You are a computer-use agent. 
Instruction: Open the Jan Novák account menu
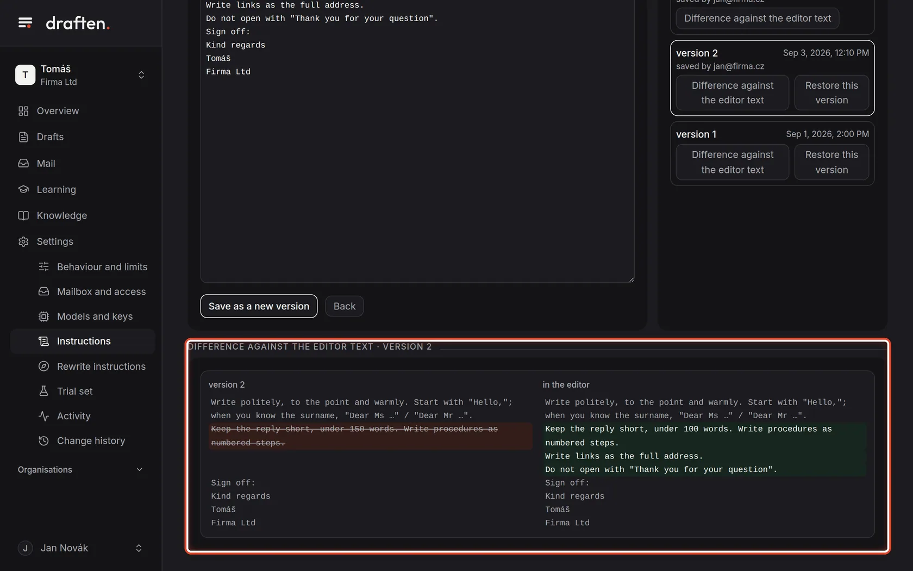point(81,548)
